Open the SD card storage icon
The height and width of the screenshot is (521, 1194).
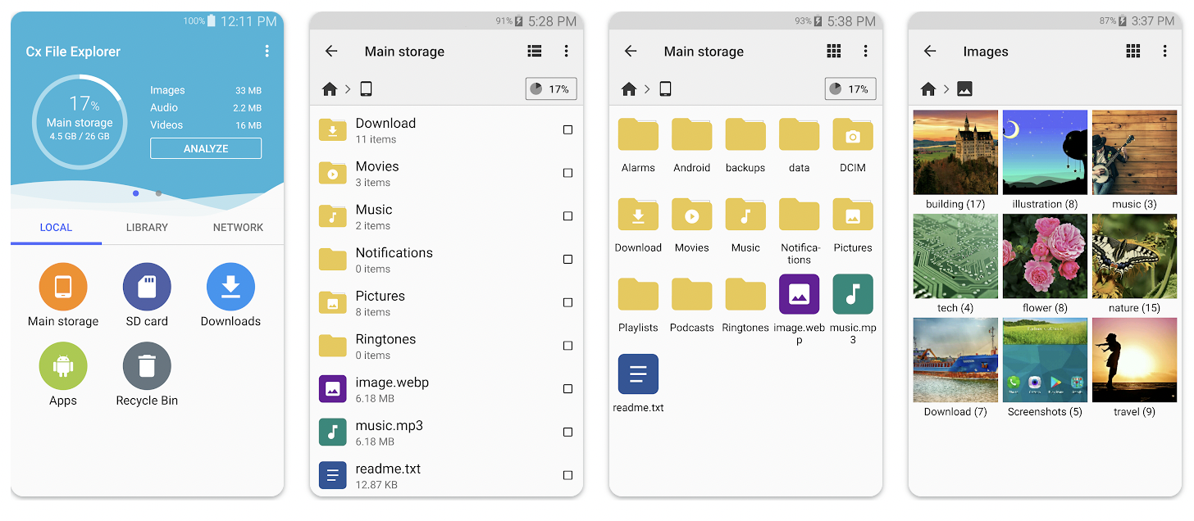(x=147, y=288)
